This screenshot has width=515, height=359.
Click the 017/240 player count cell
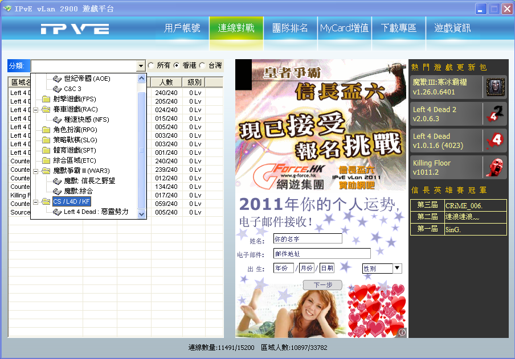click(x=166, y=195)
